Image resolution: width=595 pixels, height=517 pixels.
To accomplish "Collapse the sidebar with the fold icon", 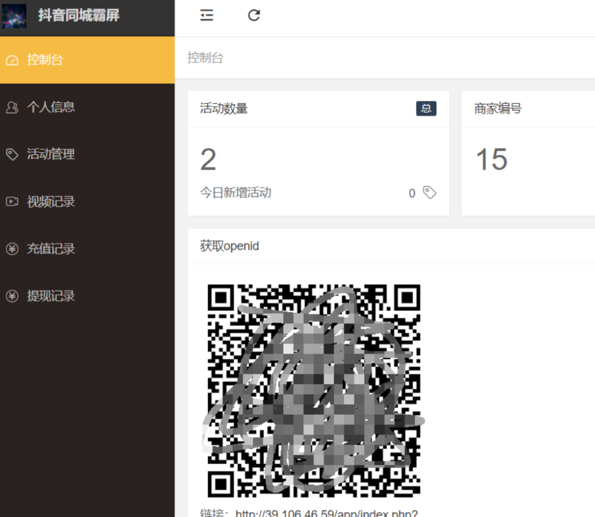I will tap(207, 15).
